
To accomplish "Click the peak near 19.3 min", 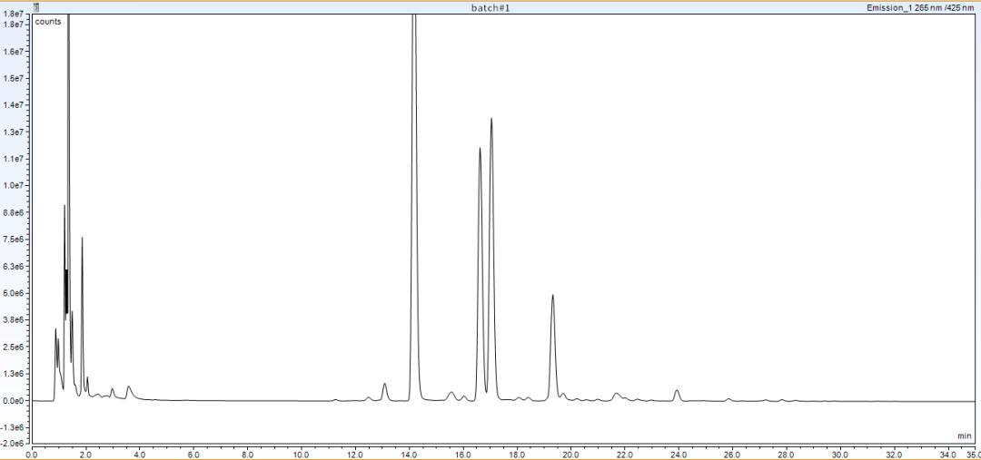I will tap(552, 297).
